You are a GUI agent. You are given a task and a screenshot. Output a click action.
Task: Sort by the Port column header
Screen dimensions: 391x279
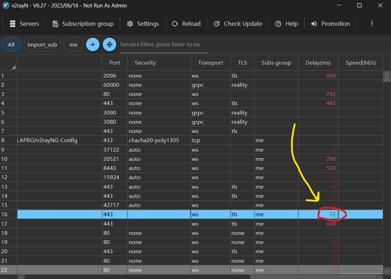[115, 63]
